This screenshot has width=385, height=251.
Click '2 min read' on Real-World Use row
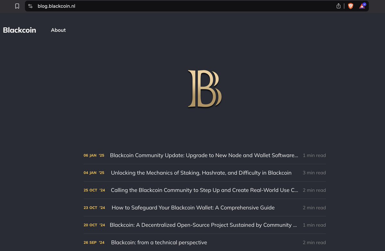[314, 190]
